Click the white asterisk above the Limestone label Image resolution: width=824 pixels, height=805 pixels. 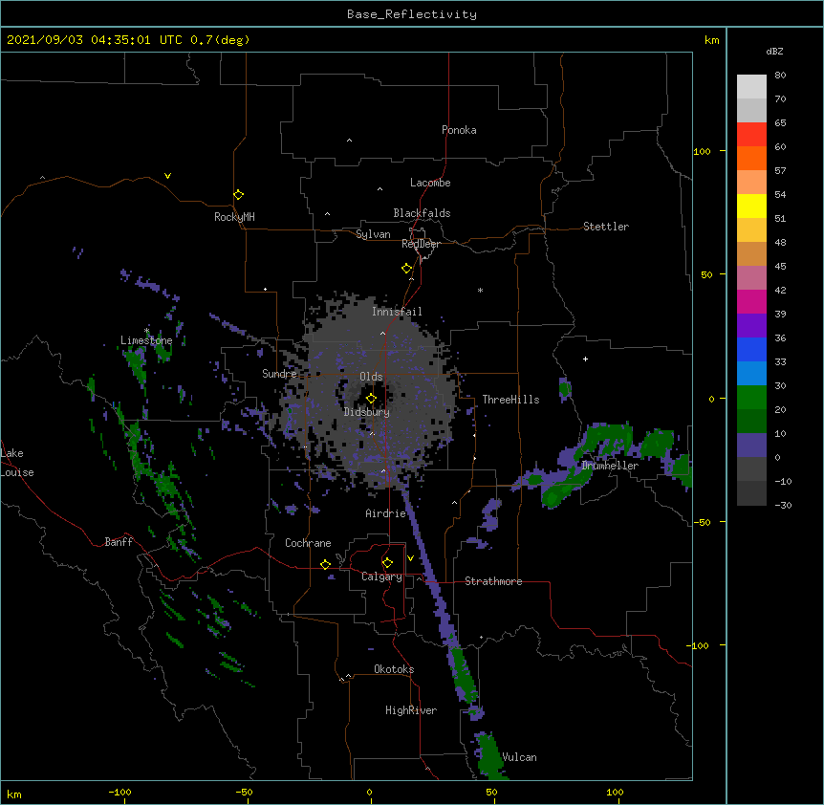147,331
